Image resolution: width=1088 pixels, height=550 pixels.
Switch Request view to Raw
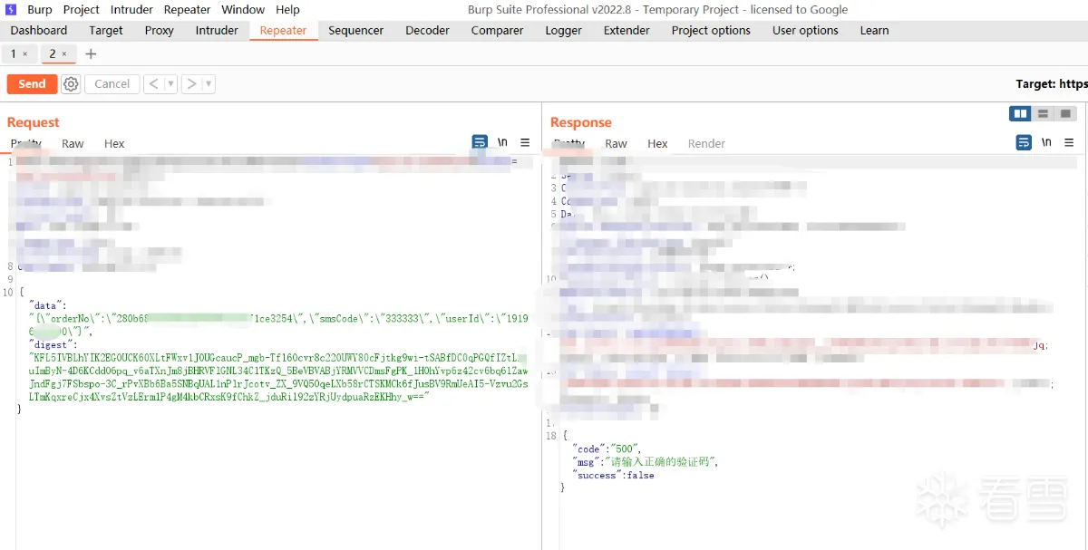(73, 143)
